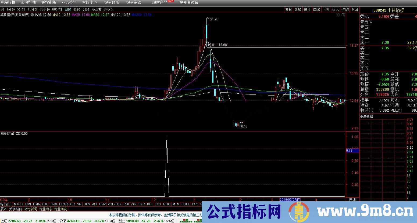Open the 沪深行情 menu
This screenshot has width=417, height=223.
[x=8, y=3]
